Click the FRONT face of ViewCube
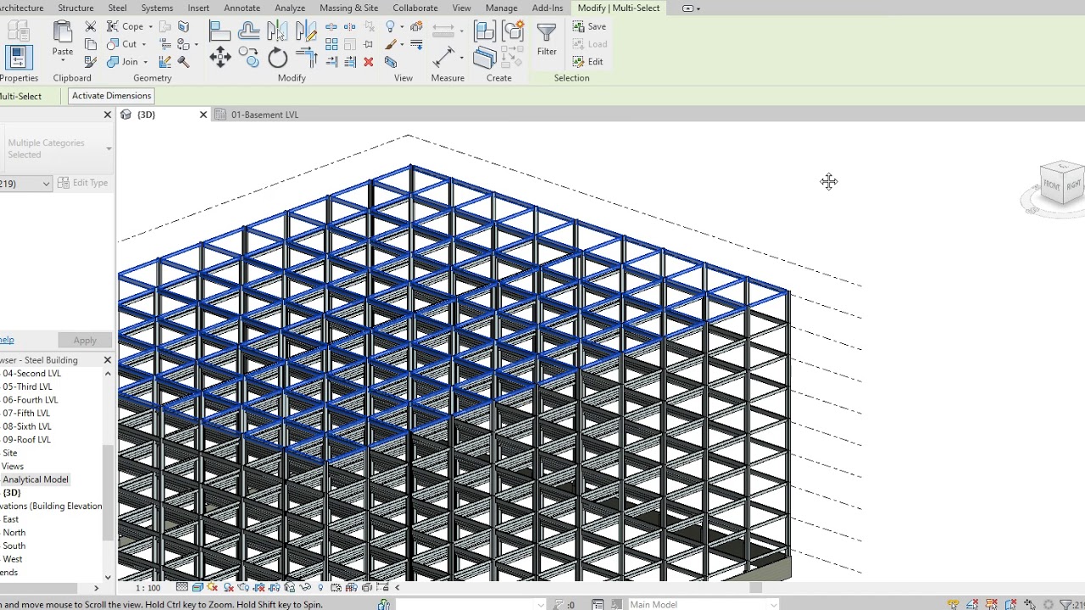The width and height of the screenshot is (1085, 610). tap(1051, 186)
